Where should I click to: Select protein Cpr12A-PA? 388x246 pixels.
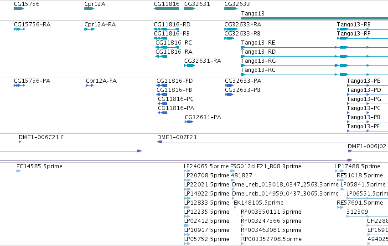point(101,81)
